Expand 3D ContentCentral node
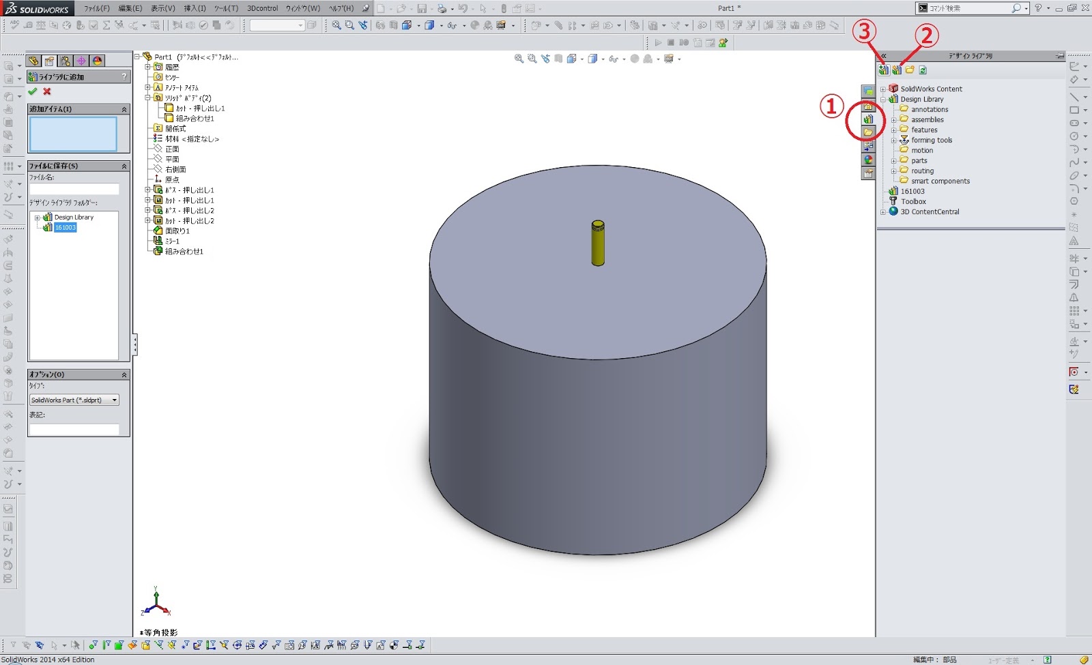 tap(883, 212)
